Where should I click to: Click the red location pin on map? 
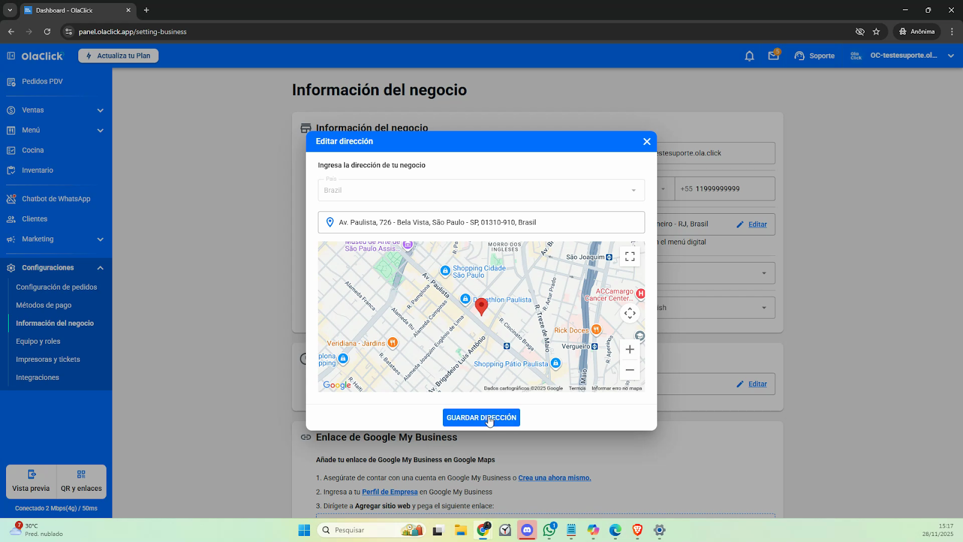pyautogui.click(x=481, y=305)
